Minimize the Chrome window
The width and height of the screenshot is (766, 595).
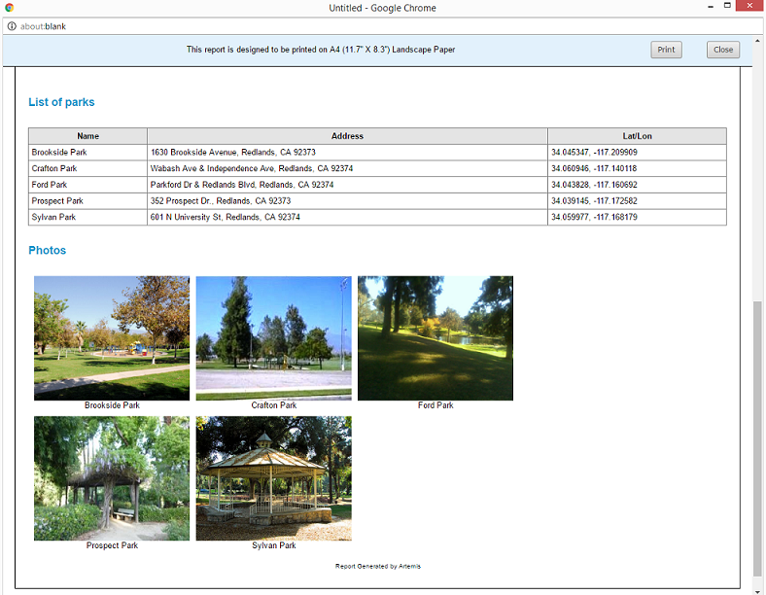coord(711,7)
